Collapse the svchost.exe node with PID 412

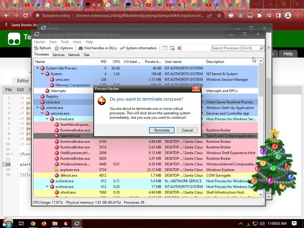tap(47, 186)
